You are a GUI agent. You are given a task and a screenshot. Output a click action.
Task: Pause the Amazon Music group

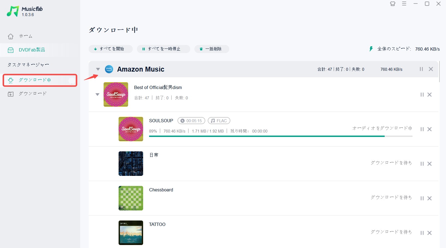pyautogui.click(x=421, y=69)
